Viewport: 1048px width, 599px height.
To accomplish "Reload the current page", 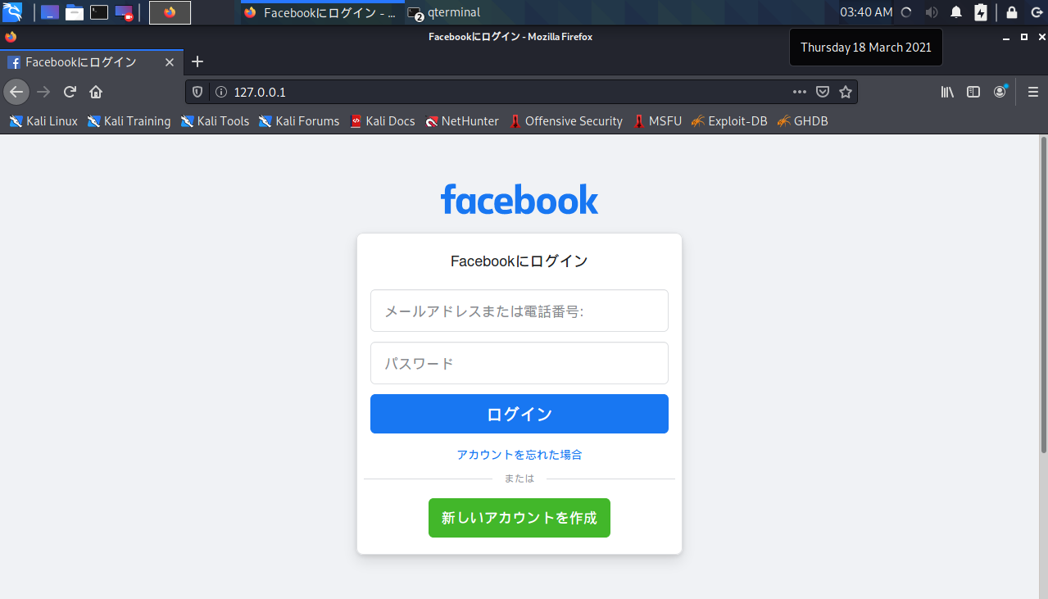I will 70,92.
